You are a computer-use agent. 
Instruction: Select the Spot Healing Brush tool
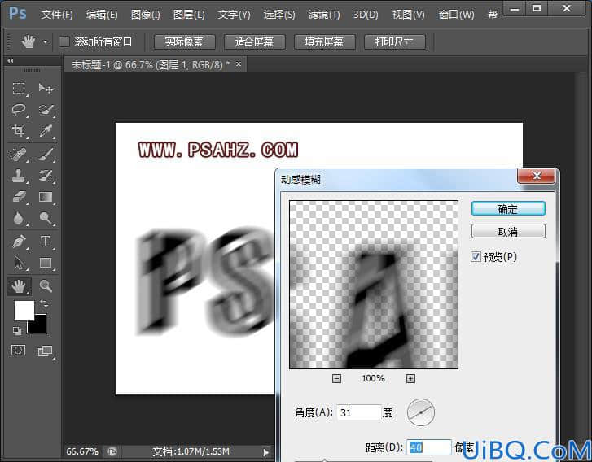click(x=19, y=155)
